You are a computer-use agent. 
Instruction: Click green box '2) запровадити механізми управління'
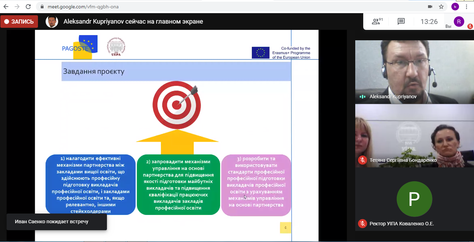pyautogui.click(x=178, y=184)
